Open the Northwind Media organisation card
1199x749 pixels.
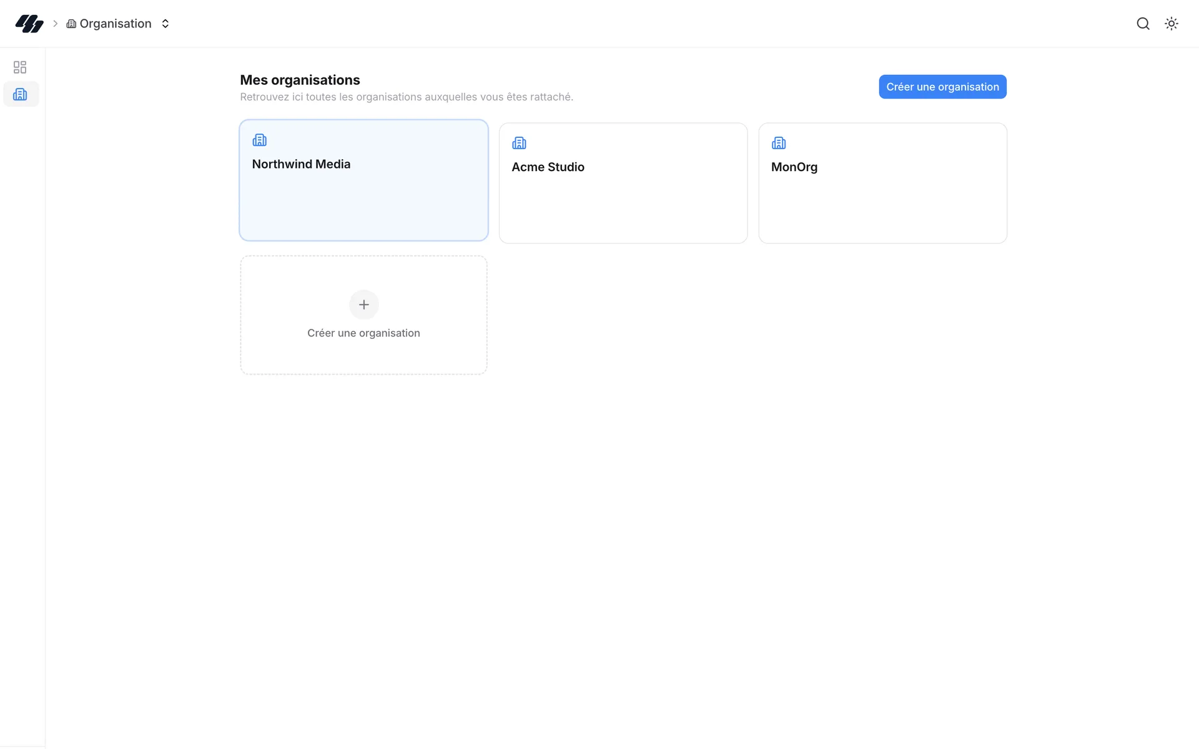(x=364, y=180)
